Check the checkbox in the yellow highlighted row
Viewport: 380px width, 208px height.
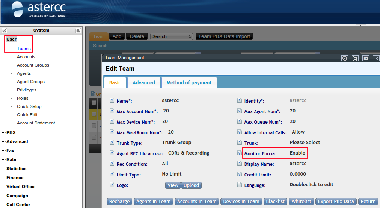pyautogui.click(x=94, y=114)
